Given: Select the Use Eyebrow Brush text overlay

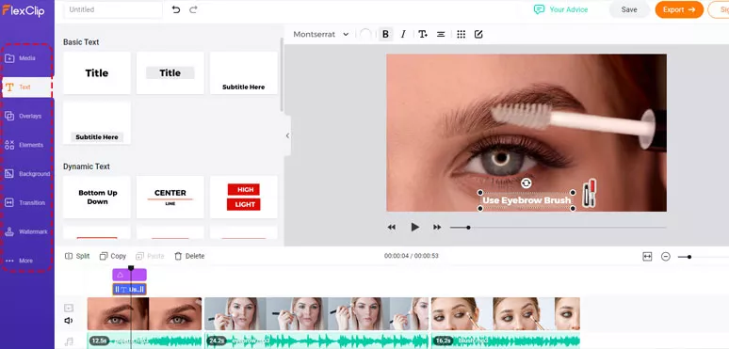Looking at the screenshot, I should pyautogui.click(x=526, y=200).
